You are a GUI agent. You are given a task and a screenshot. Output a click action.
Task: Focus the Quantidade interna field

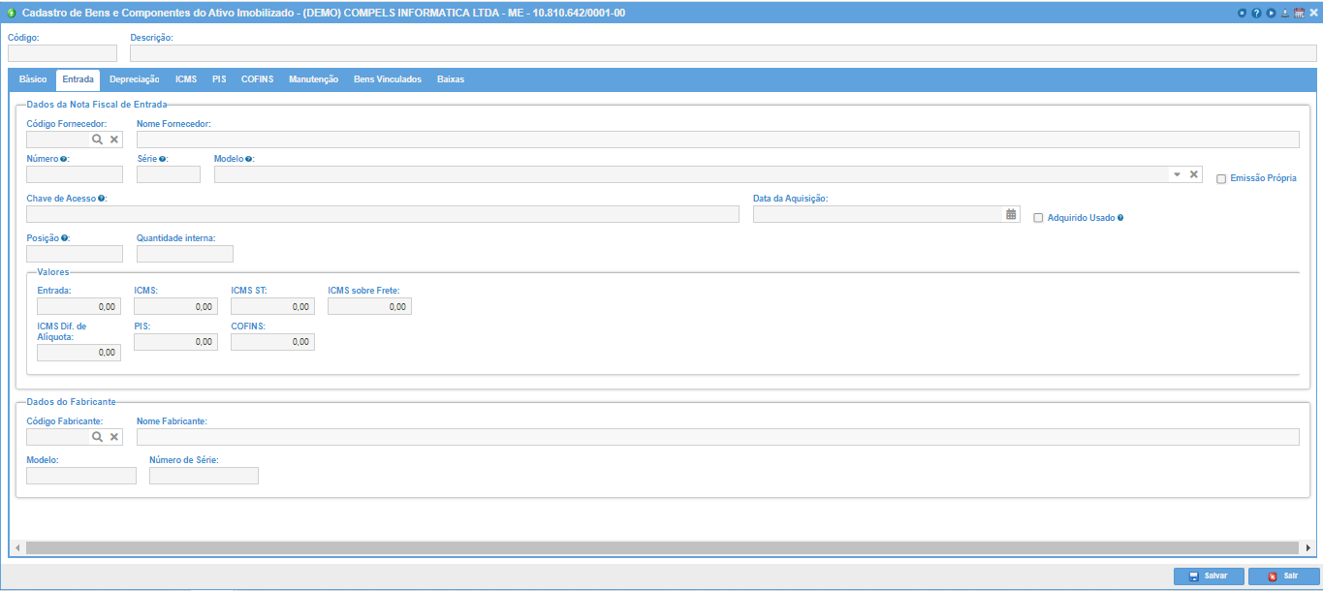click(x=185, y=254)
